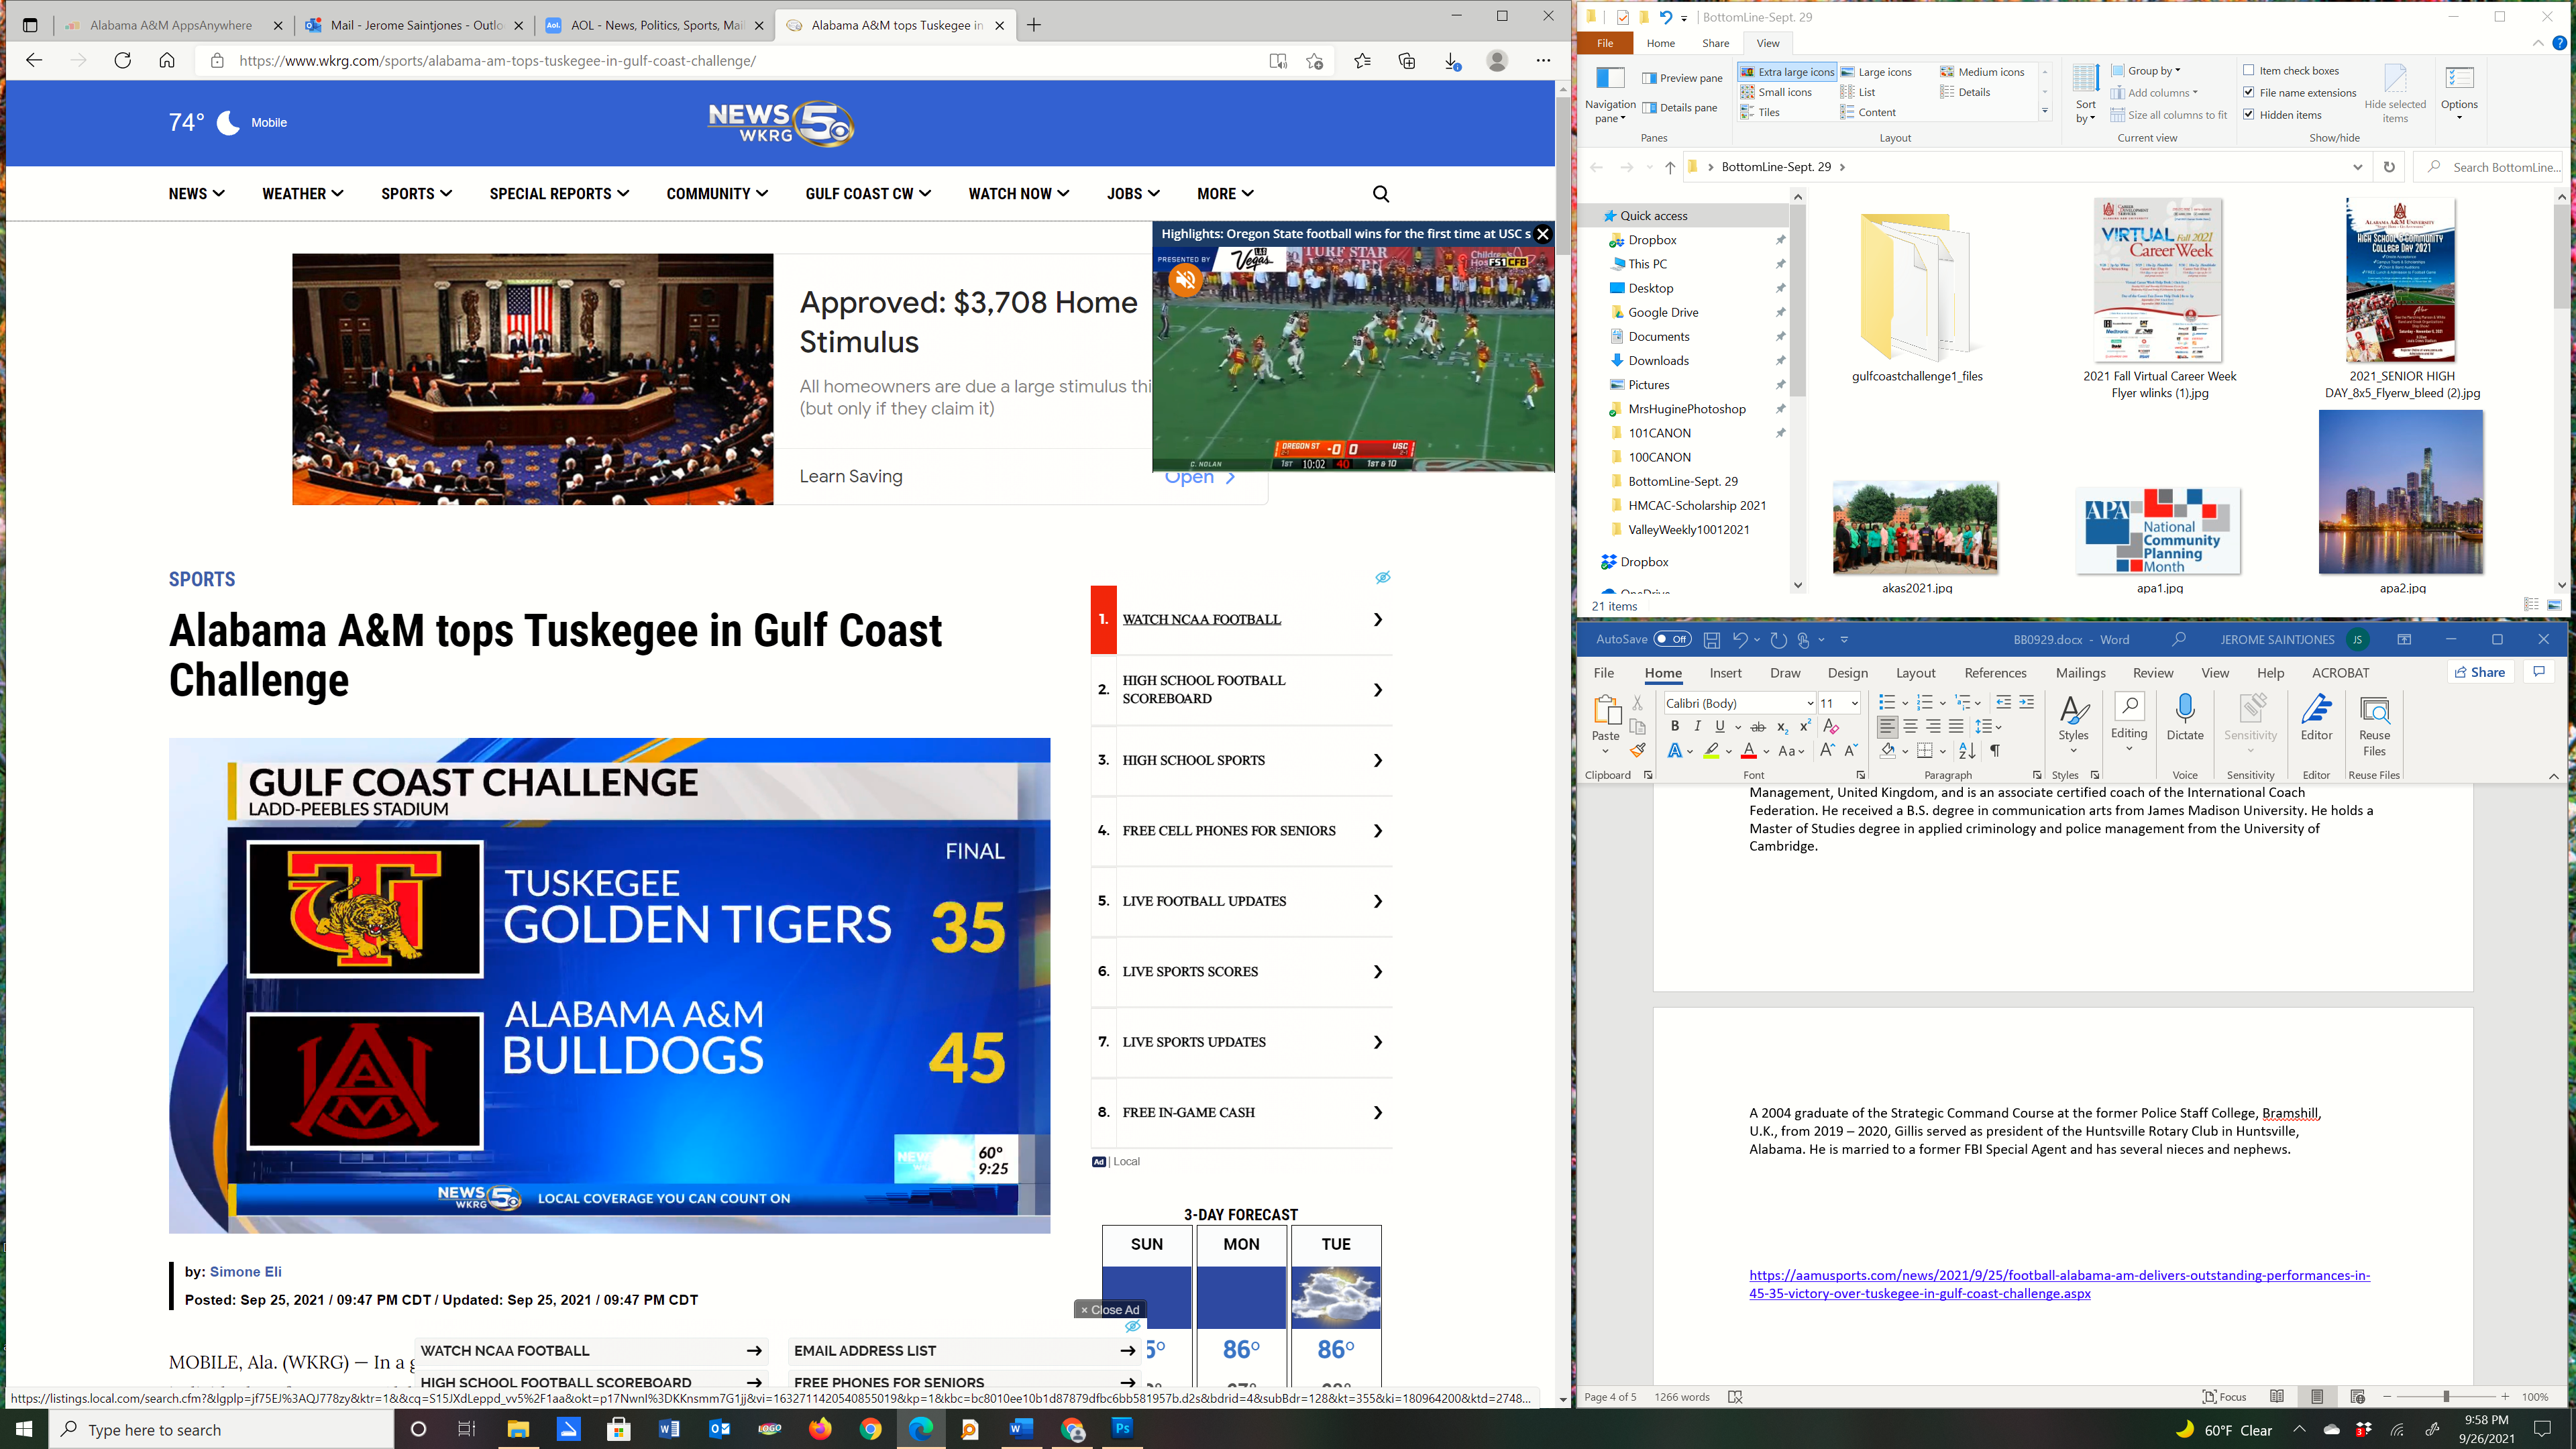Open Microsoft Store from the taskbar
This screenshot has height=1449, width=2576.
coord(618,1429)
